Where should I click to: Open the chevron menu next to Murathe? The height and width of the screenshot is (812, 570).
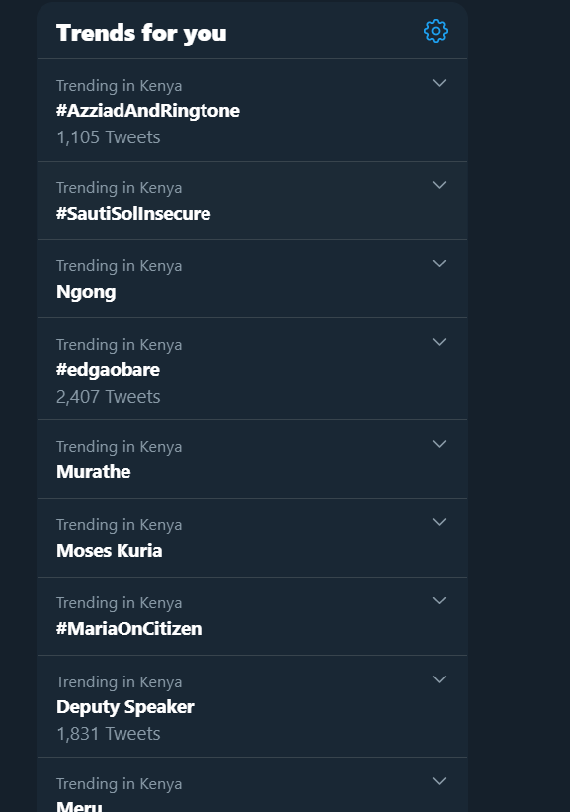tap(439, 443)
